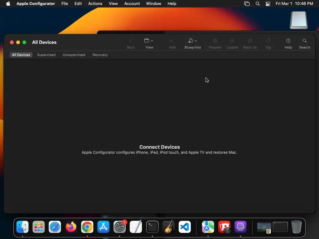
Task: Select the external drive icon on the desktop
Action: [299, 20]
